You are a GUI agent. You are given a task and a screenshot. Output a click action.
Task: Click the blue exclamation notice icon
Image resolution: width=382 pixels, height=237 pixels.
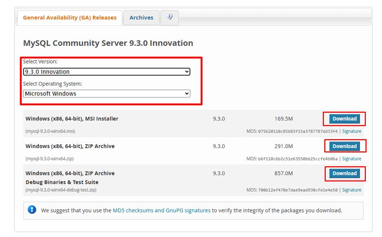tap(32, 209)
